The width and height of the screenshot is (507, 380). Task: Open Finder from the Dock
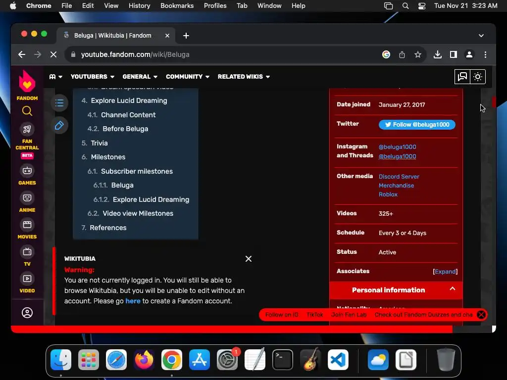pyautogui.click(x=61, y=360)
